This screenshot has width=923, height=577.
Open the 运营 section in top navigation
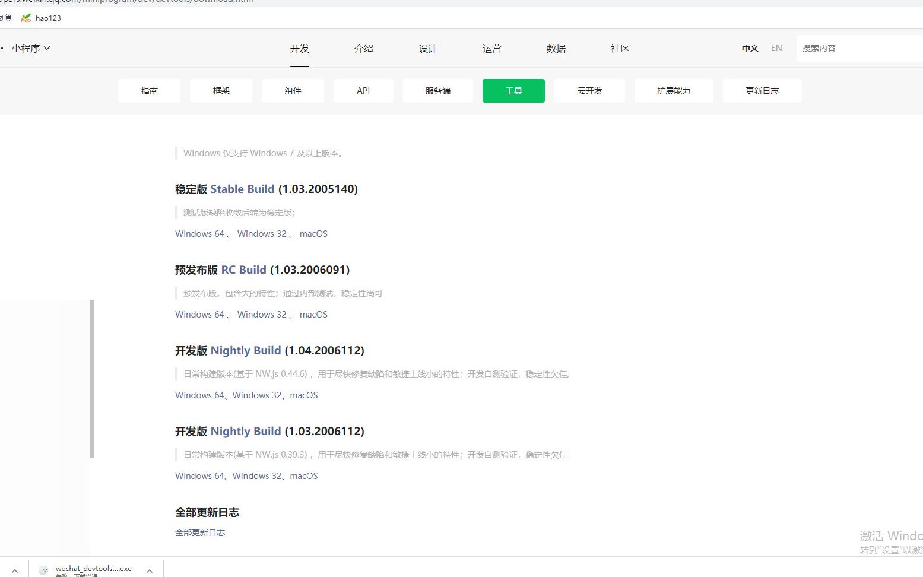pyautogui.click(x=491, y=48)
